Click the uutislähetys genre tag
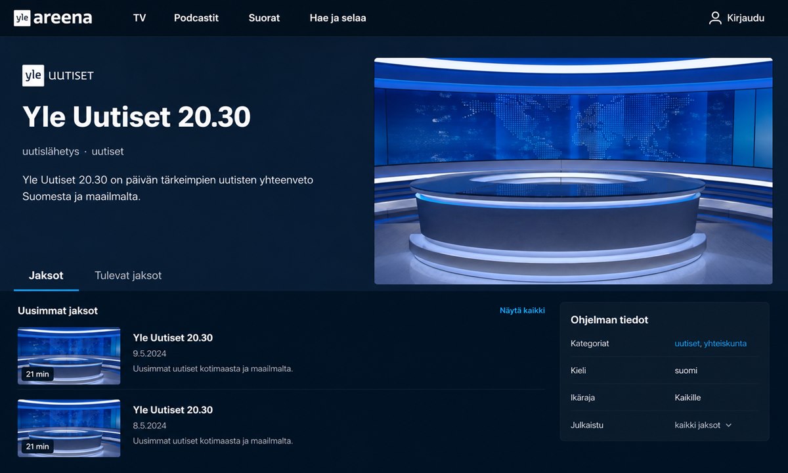Viewport: 788px width, 473px height. click(51, 151)
